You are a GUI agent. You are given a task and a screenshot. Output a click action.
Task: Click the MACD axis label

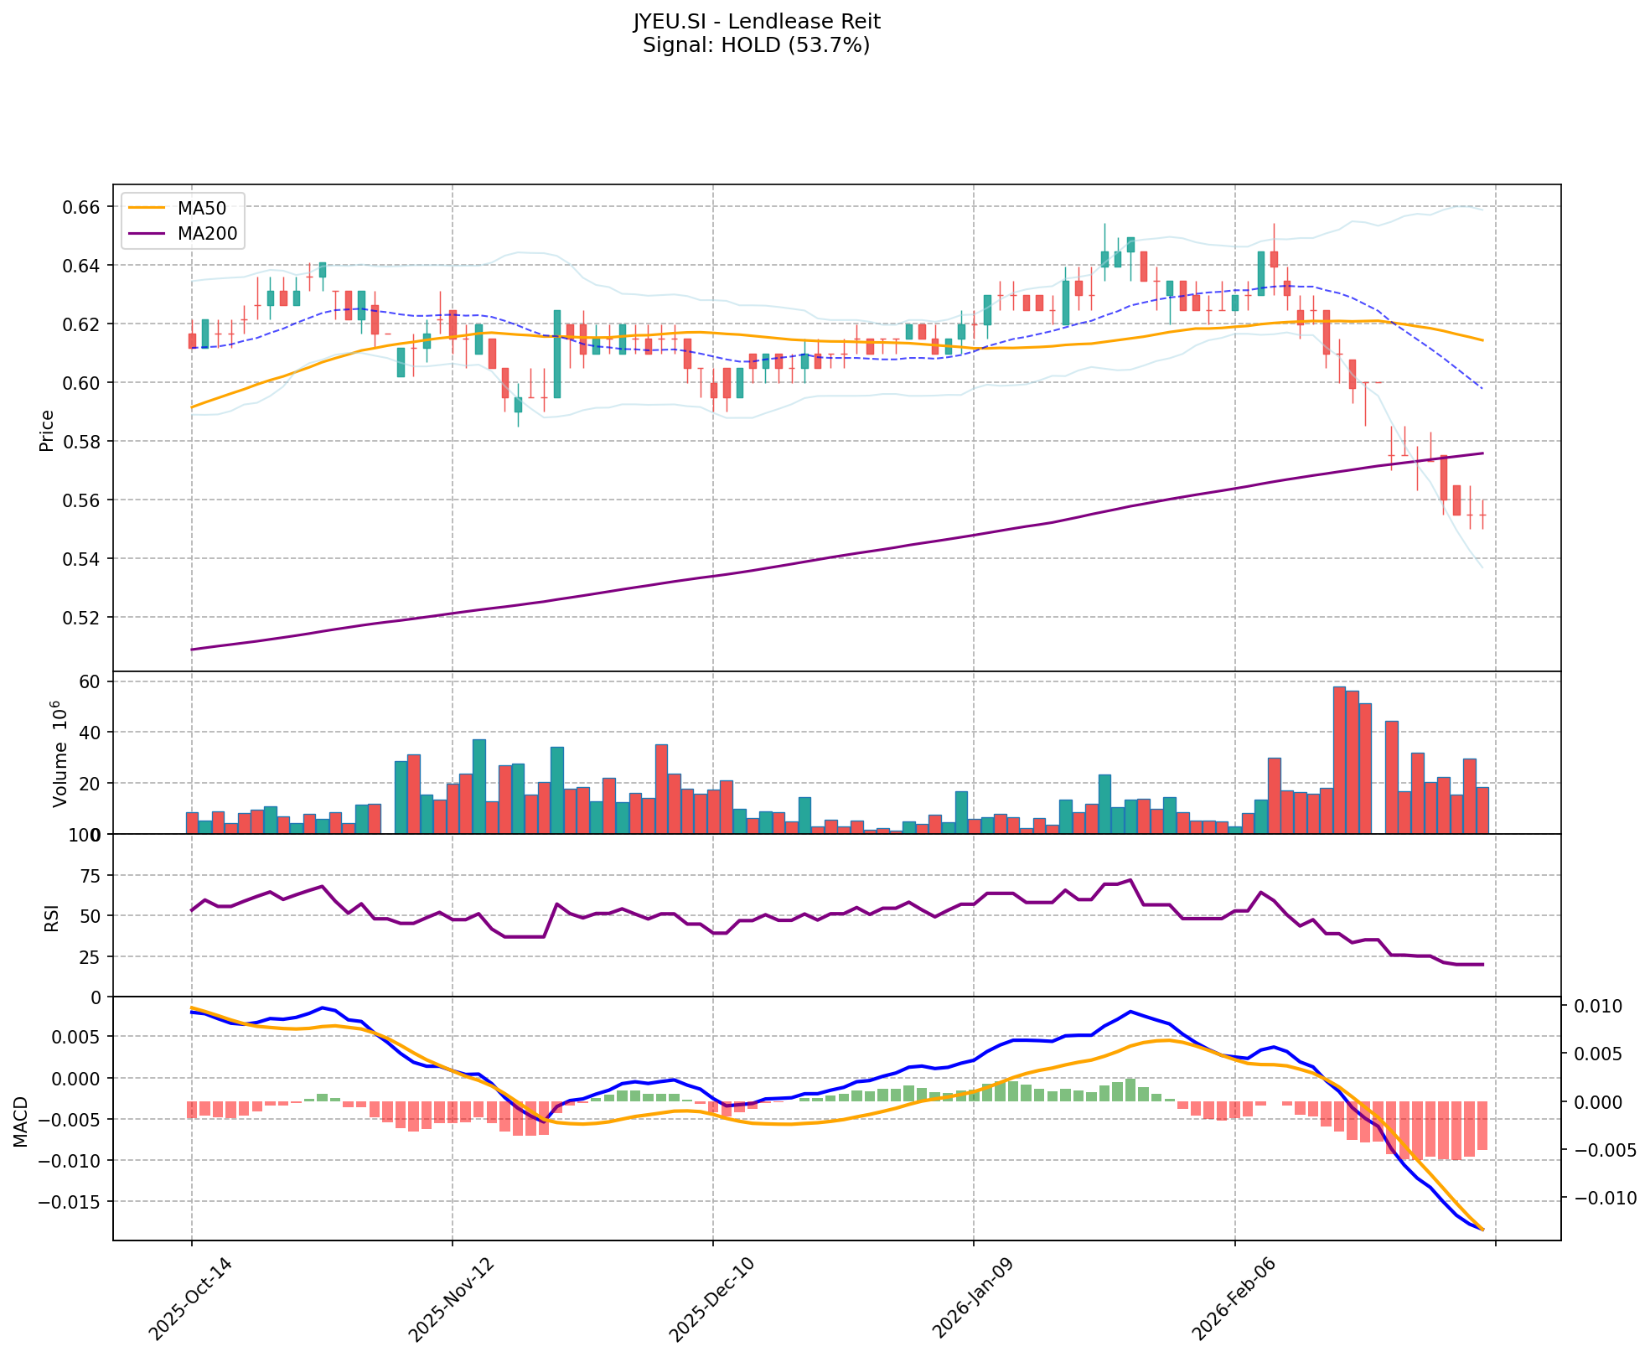21,1121
